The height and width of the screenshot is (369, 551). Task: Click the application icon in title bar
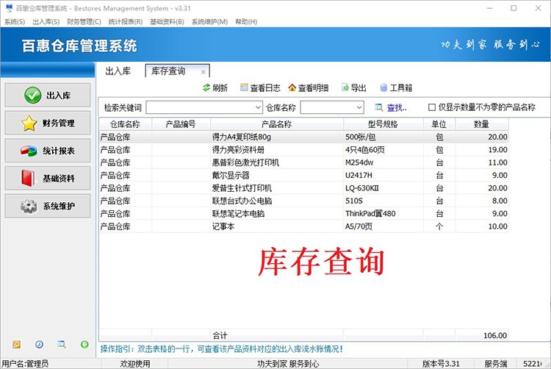pyautogui.click(x=9, y=8)
